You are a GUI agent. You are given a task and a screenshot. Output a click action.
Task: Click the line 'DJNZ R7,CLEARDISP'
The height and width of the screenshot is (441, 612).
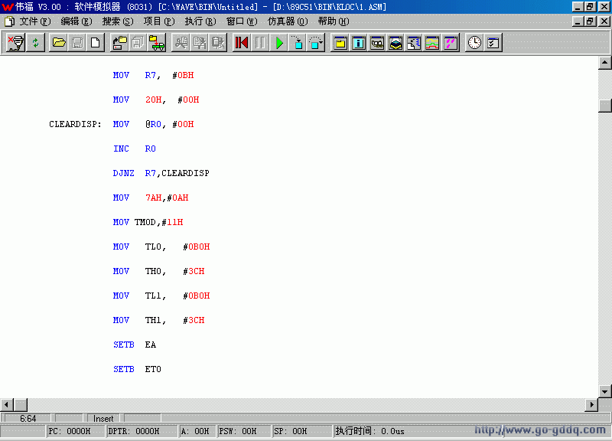coord(161,173)
